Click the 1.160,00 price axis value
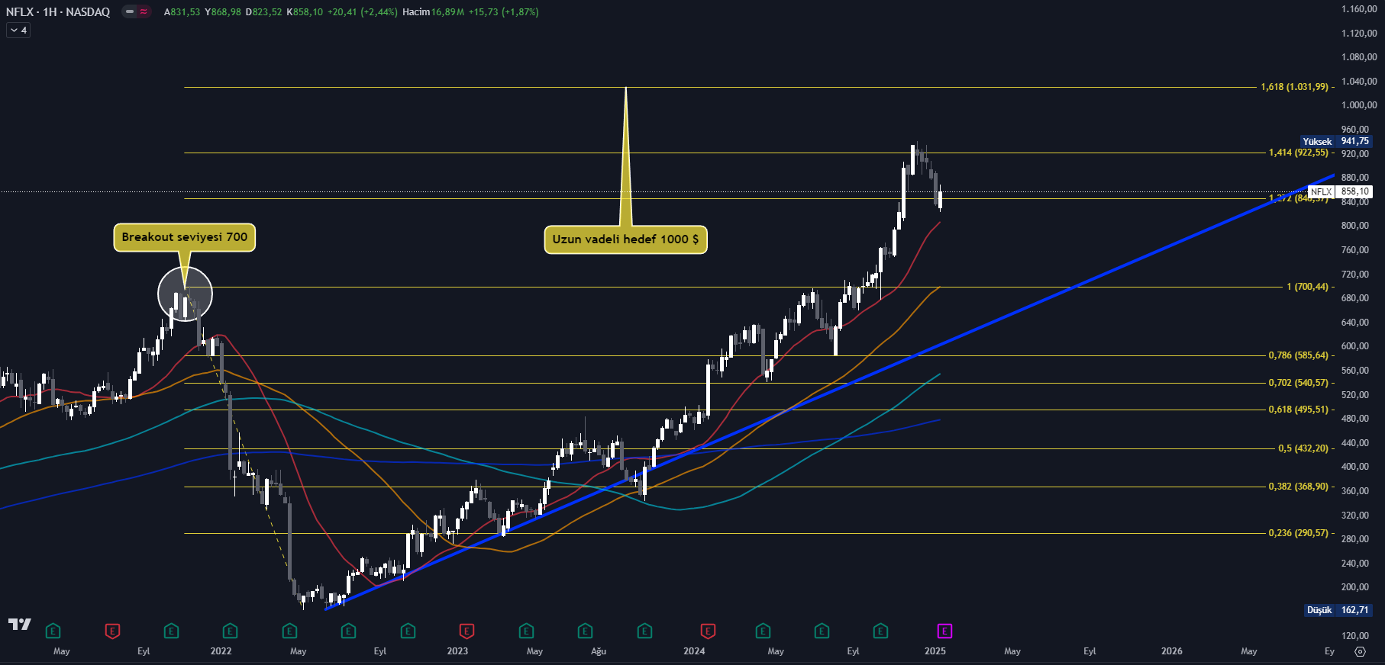The image size is (1385, 665). pyautogui.click(x=1359, y=9)
